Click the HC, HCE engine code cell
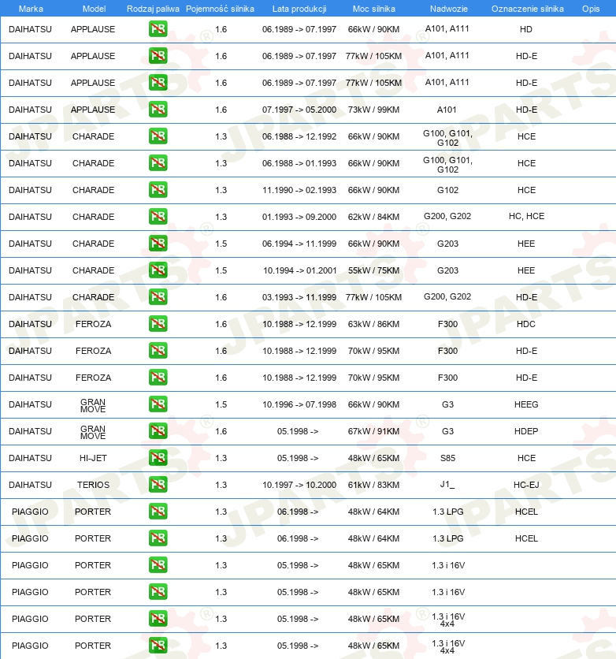Viewport: 616px width, 659px height. tap(526, 216)
